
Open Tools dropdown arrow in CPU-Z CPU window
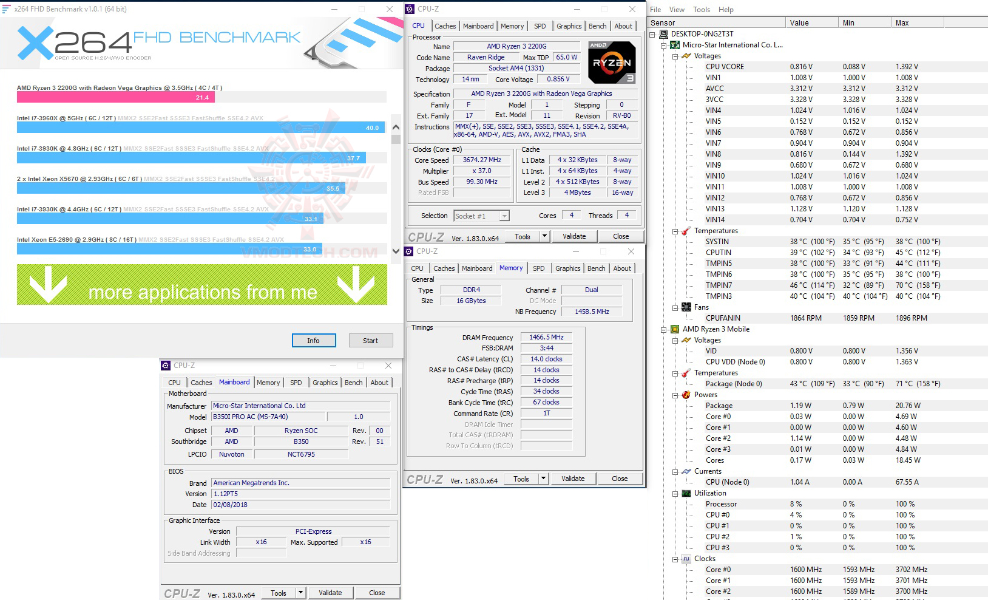(544, 236)
